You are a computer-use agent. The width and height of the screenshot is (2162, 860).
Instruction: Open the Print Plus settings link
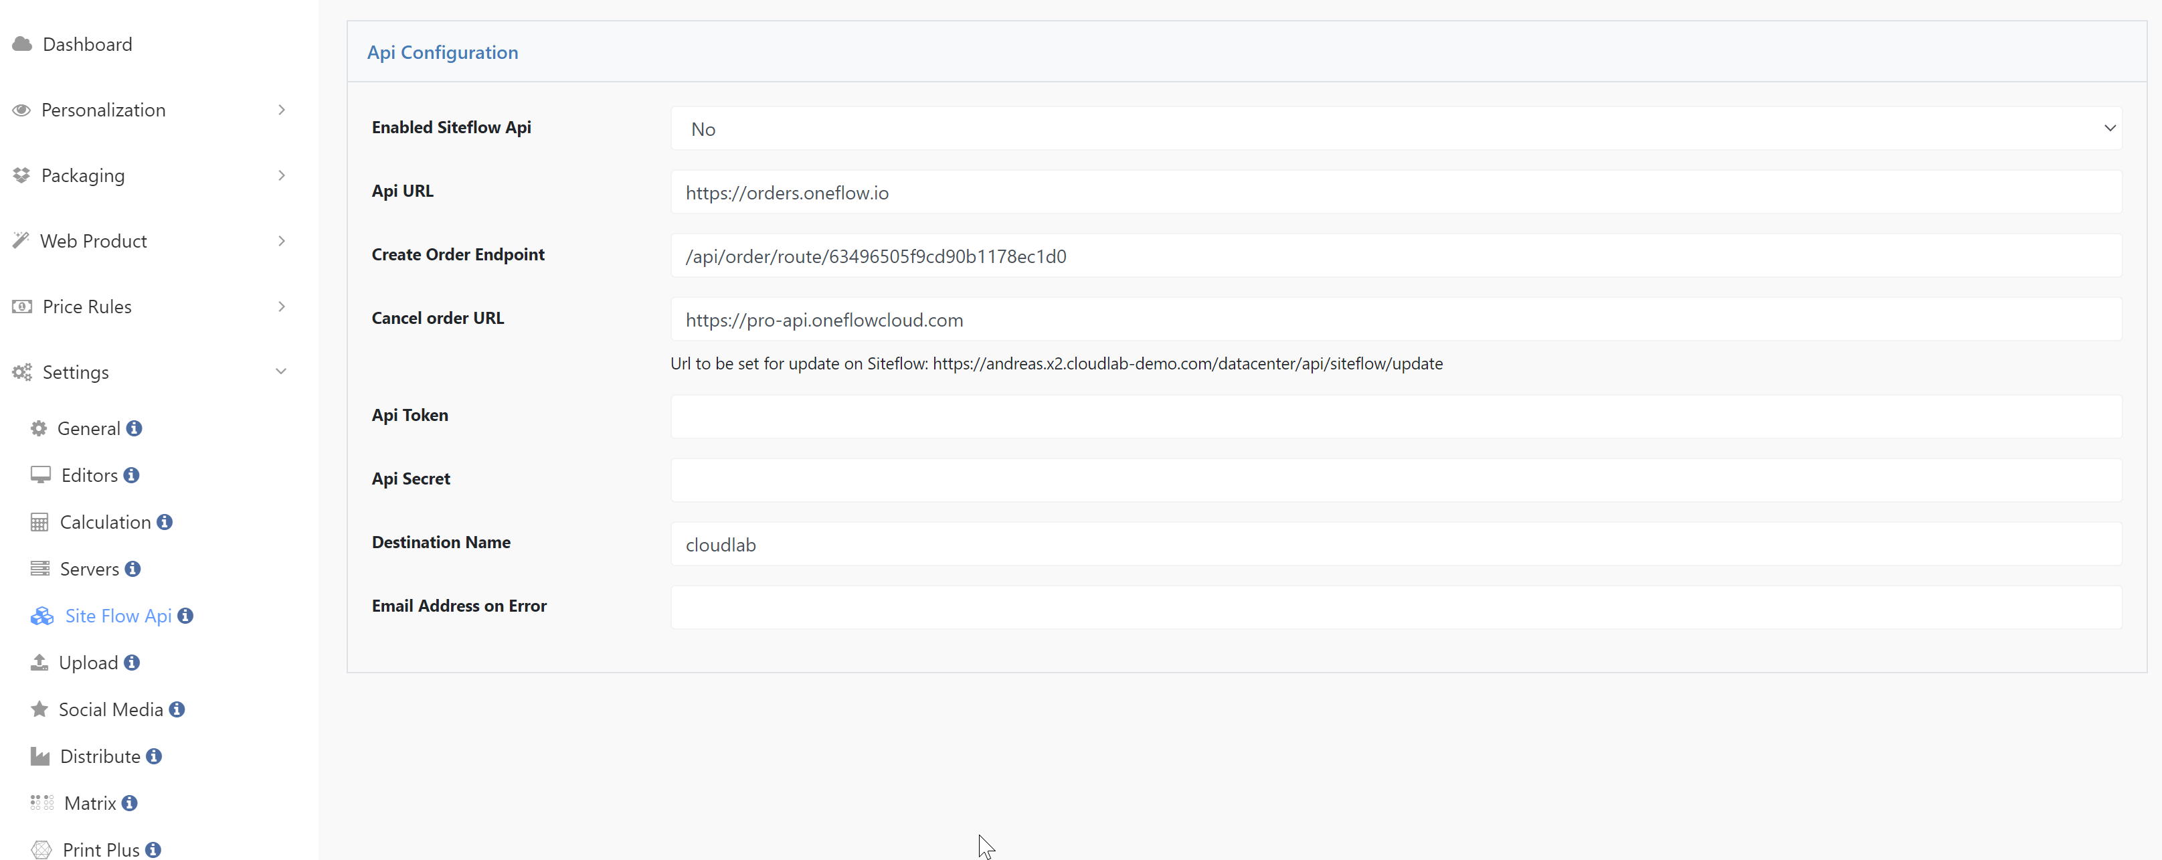[x=101, y=850]
